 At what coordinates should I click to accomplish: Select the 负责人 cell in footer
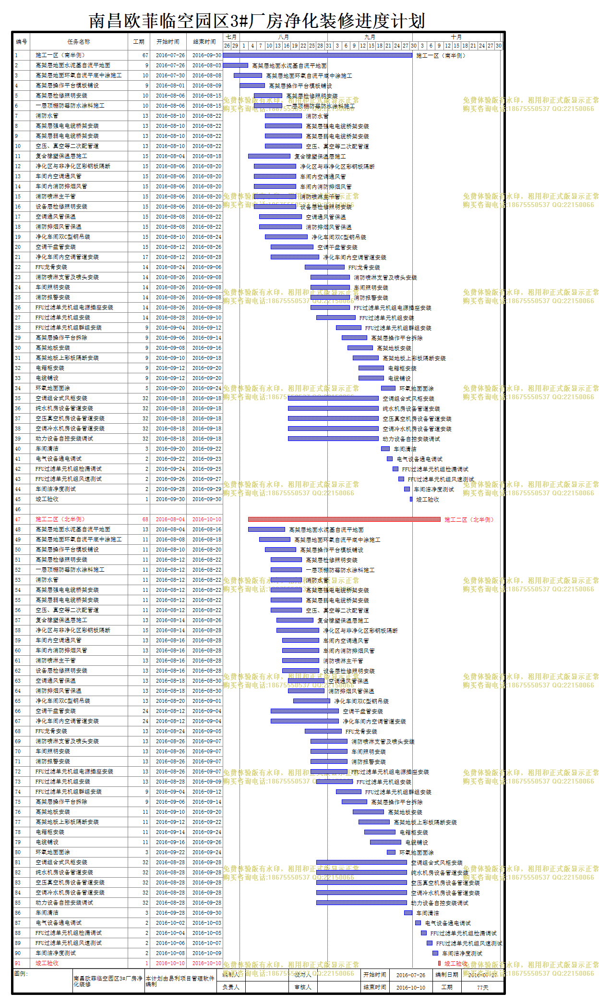(x=230, y=987)
